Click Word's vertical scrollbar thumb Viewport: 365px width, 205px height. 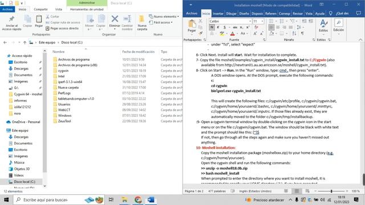(x=364, y=179)
